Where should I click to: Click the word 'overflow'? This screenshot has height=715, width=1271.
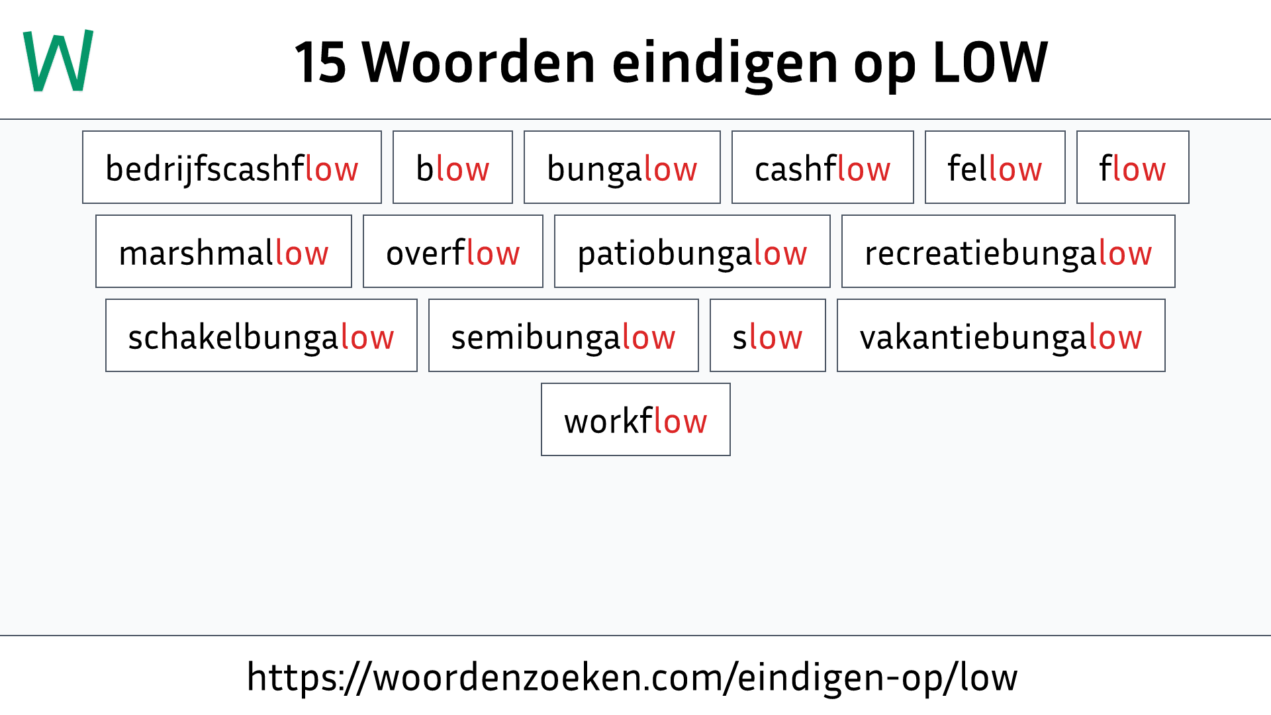tap(452, 252)
